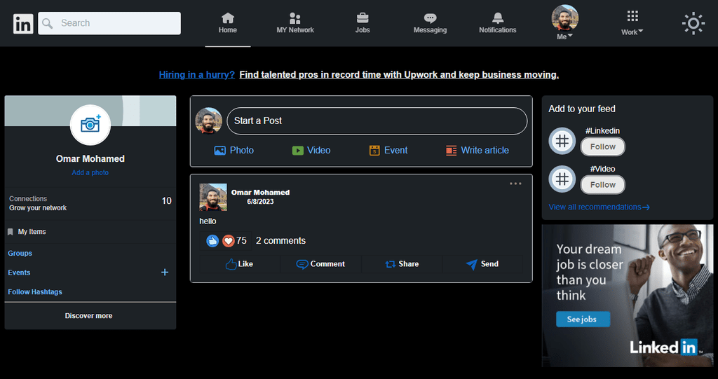Click the Video play icon

(297, 151)
